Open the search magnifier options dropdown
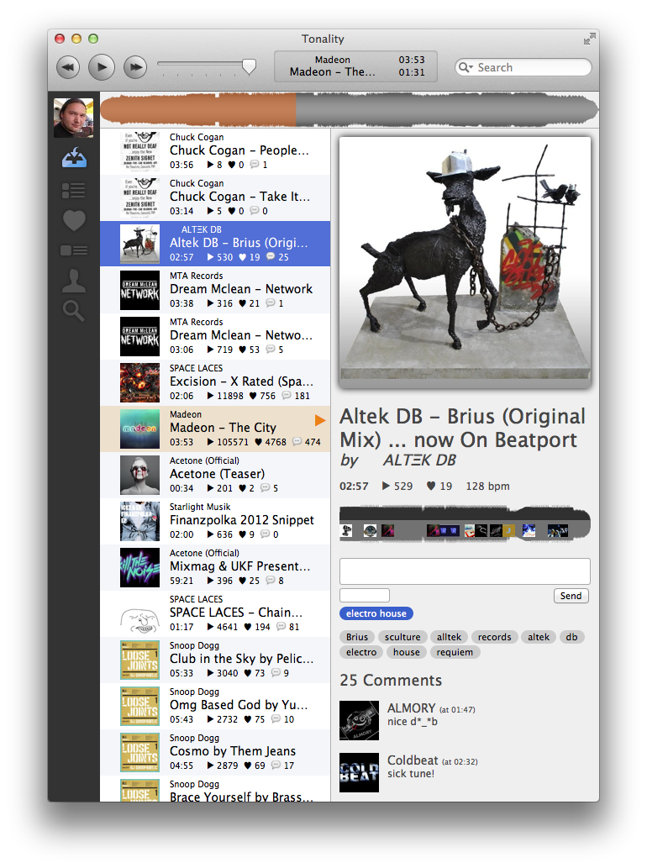Viewport: 647px width, 868px height. pyautogui.click(x=465, y=67)
